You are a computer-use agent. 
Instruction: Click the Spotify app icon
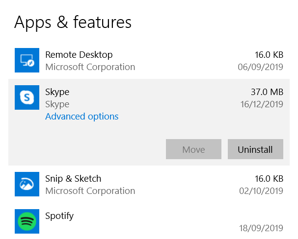click(27, 221)
